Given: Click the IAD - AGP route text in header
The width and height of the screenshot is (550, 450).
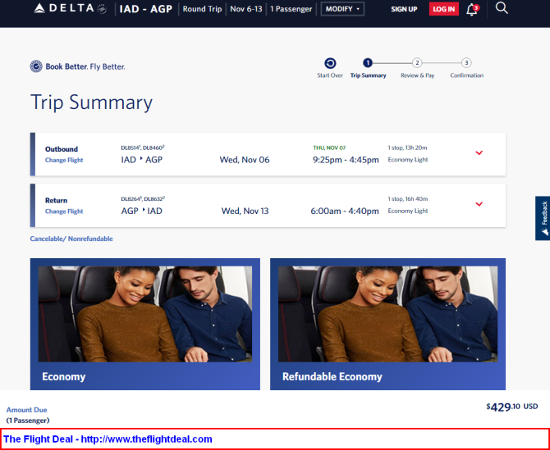Looking at the screenshot, I should (x=145, y=9).
